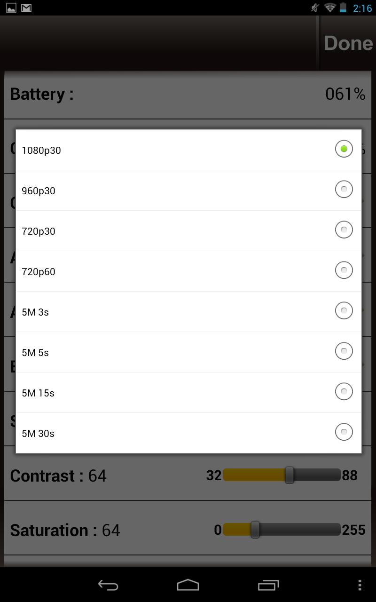Screen dimensions: 376x602
Task: Tap the Battery status row
Action: [188, 94]
